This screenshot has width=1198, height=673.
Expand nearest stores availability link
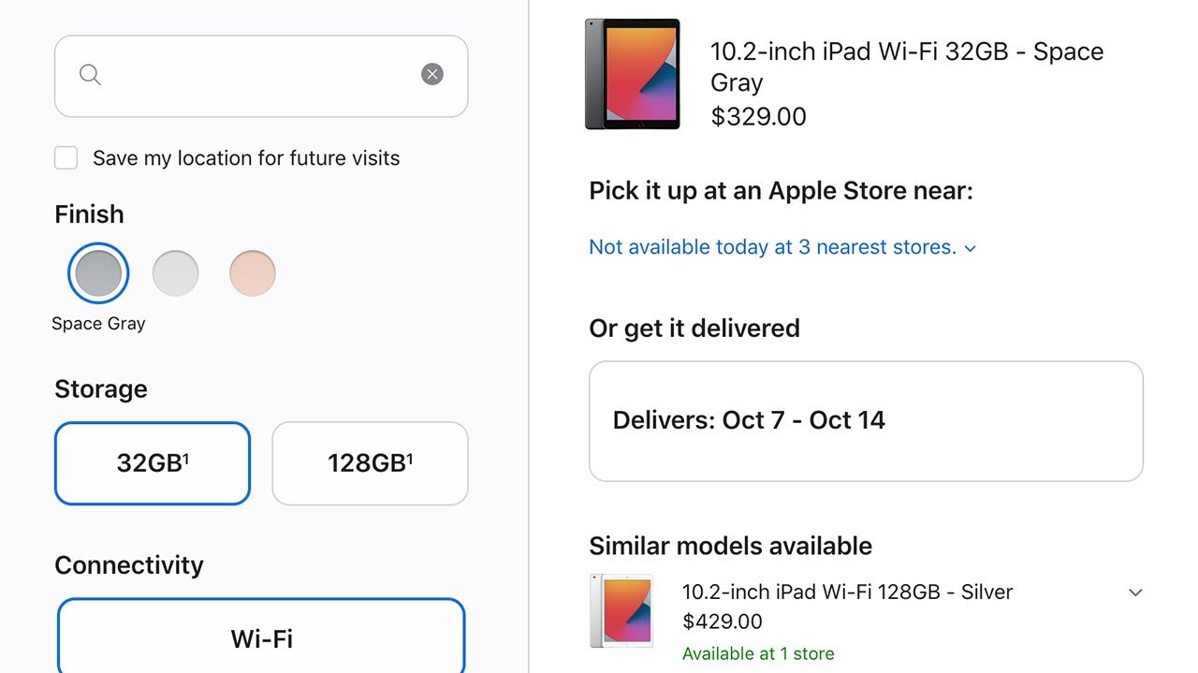pyautogui.click(x=772, y=247)
